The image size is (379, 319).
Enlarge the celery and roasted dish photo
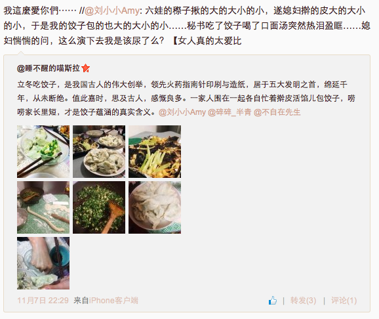(x=155, y=152)
